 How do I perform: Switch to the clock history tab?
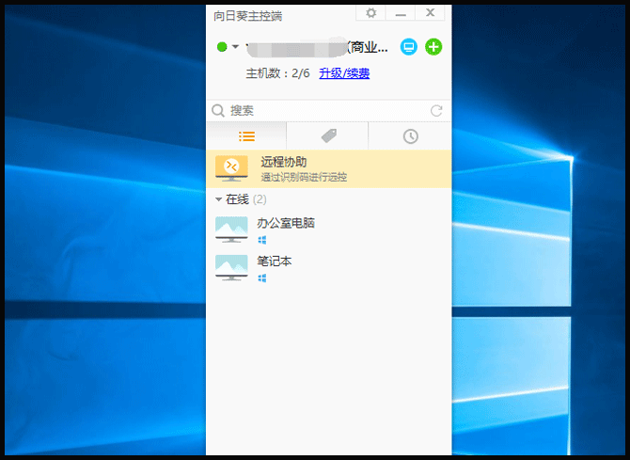(410, 136)
